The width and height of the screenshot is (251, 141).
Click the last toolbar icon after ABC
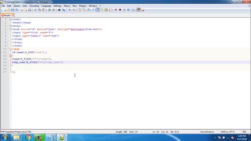[x=143, y=10]
